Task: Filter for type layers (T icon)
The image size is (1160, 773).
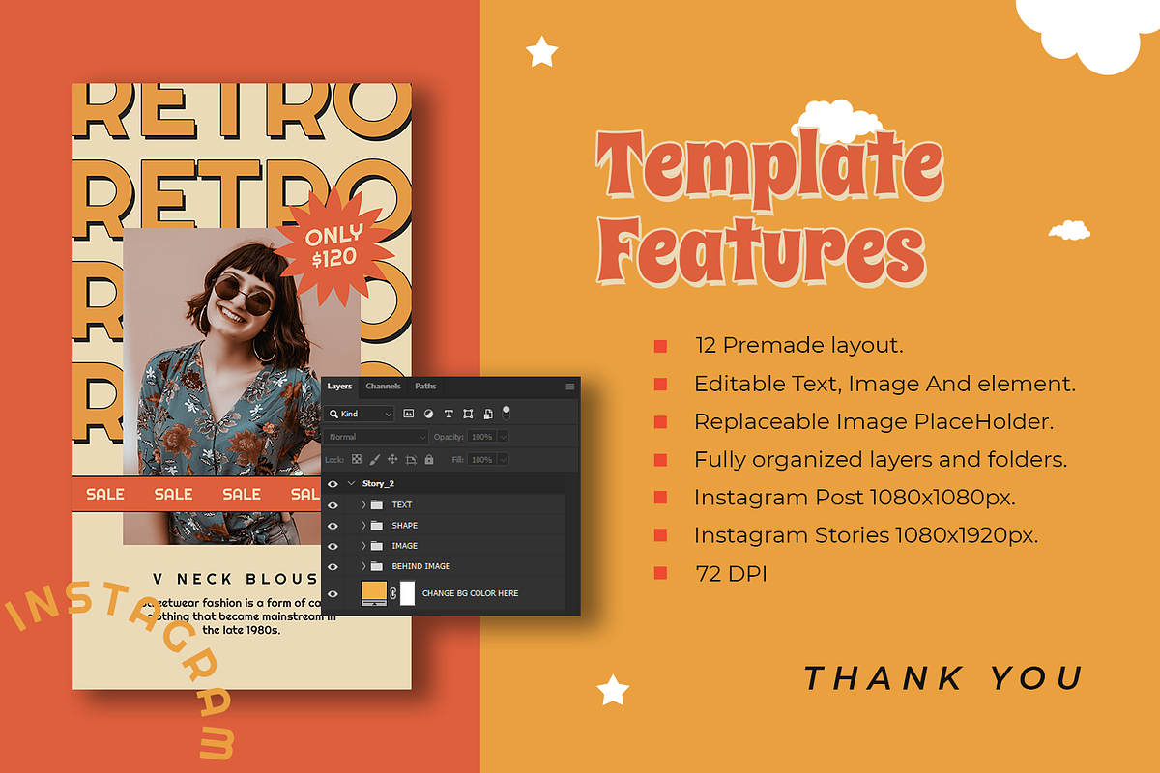Action: [x=449, y=414]
